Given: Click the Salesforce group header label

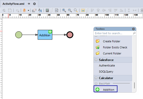Looking at the screenshot, I should click(106, 60).
